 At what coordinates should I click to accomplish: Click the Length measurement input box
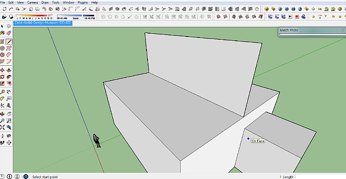point(321,177)
